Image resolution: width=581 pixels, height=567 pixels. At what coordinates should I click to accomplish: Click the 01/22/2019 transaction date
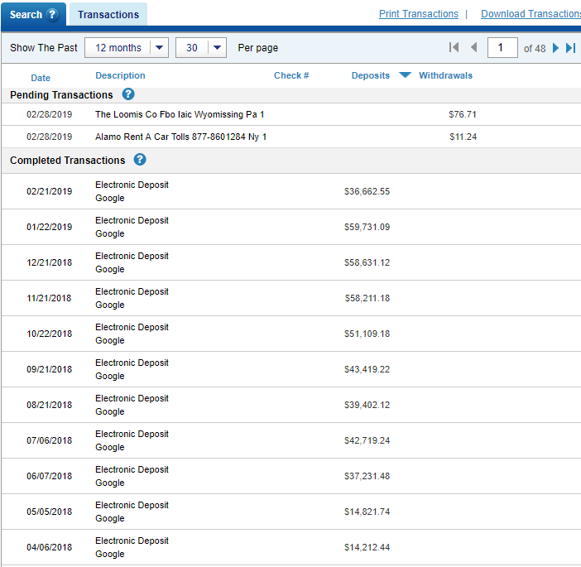pos(50,227)
